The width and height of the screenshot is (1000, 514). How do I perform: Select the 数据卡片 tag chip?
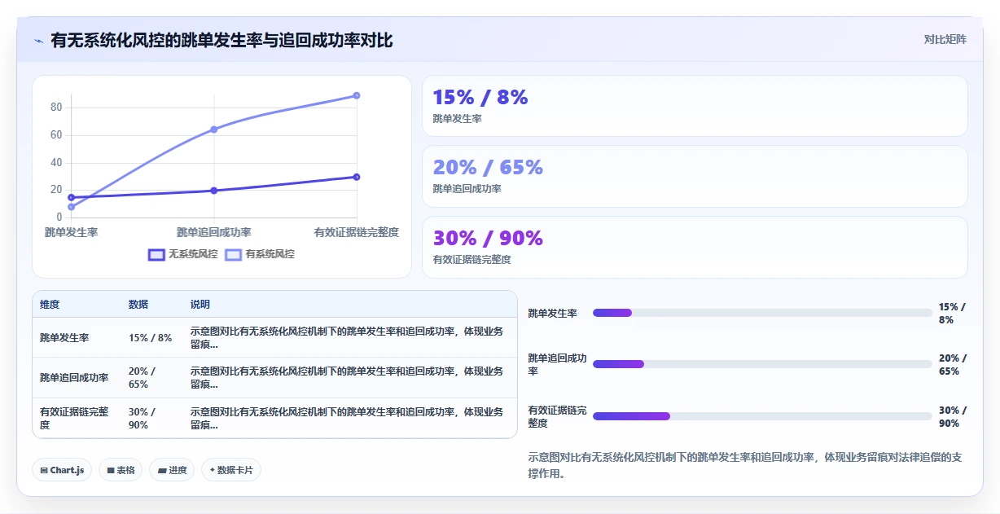(x=231, y=470)
